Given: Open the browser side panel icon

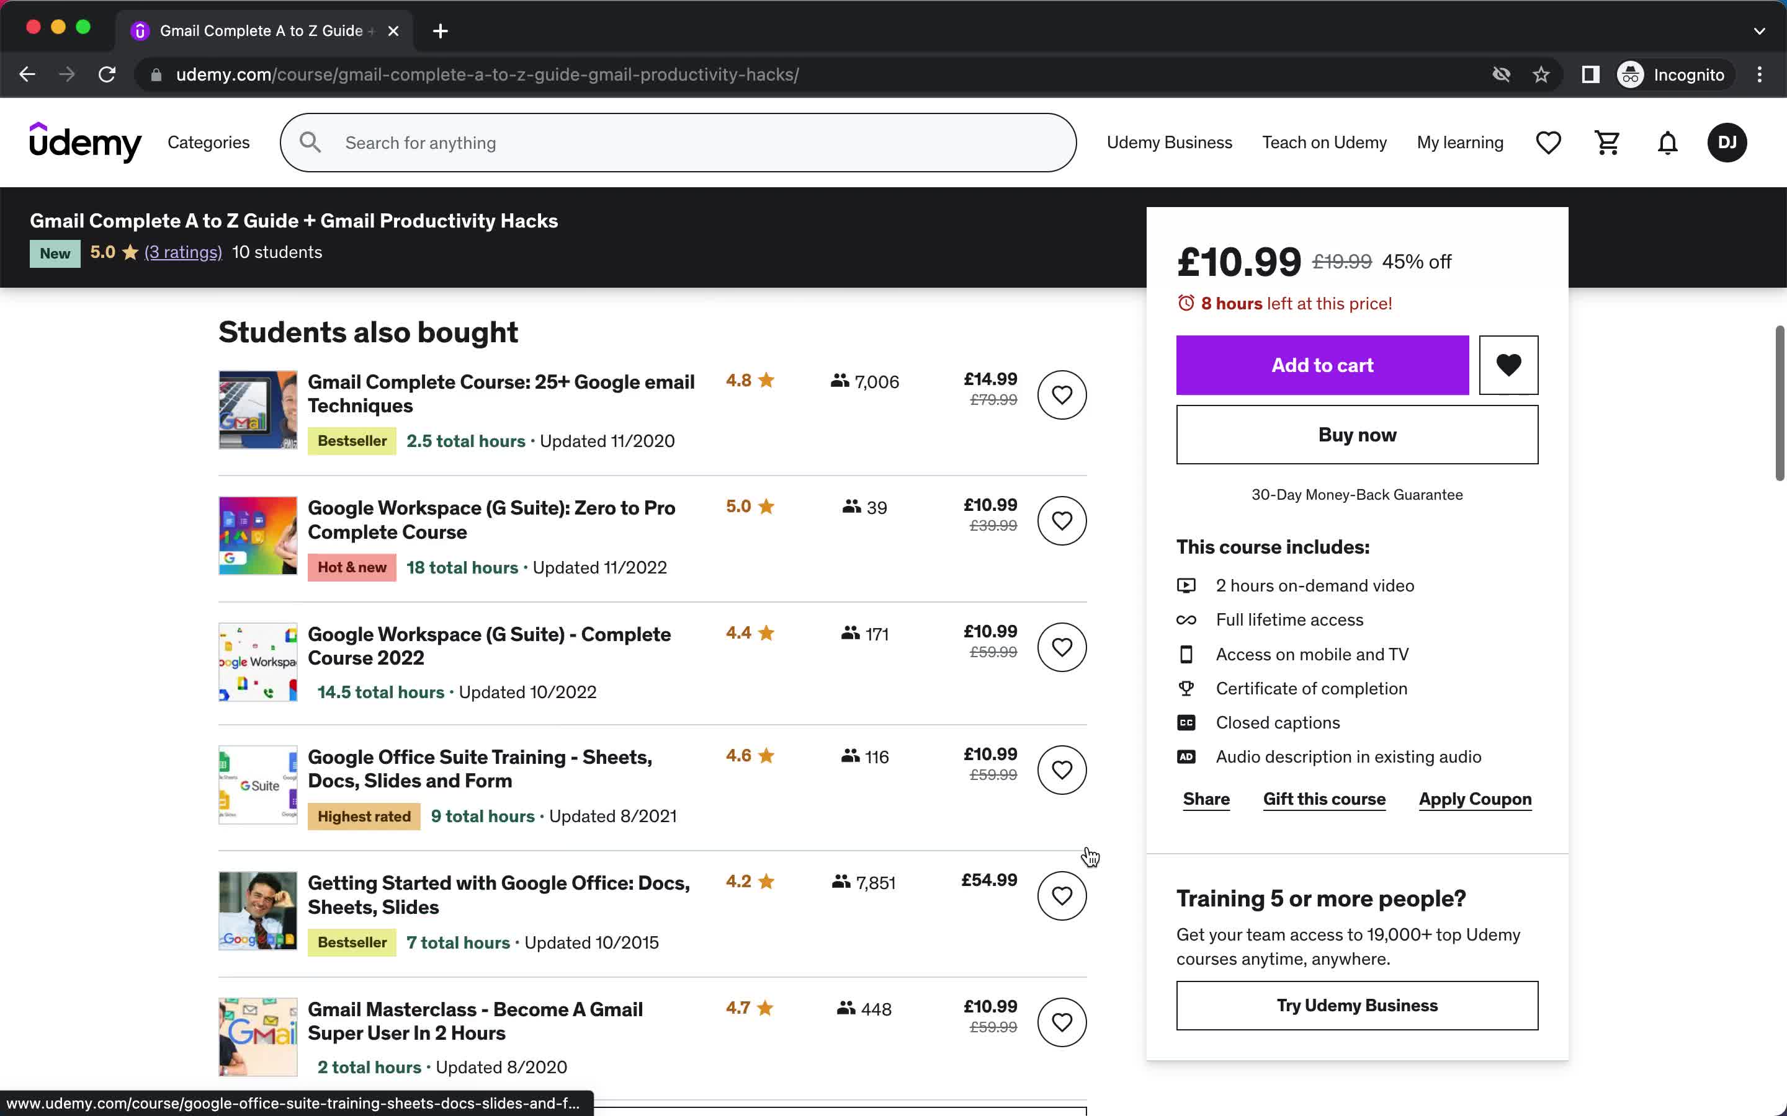Looking at the screenshot, I should (x=1590, y=74).
